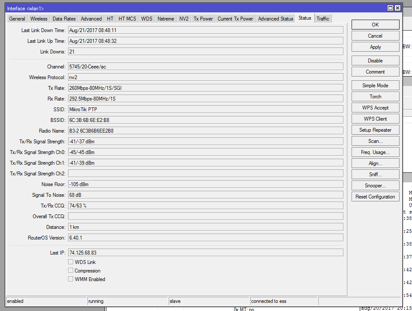This screenshot has width=412, height=311.
Task: Toggle the WMM Enabled checkbox
Action: coord(71,279)
